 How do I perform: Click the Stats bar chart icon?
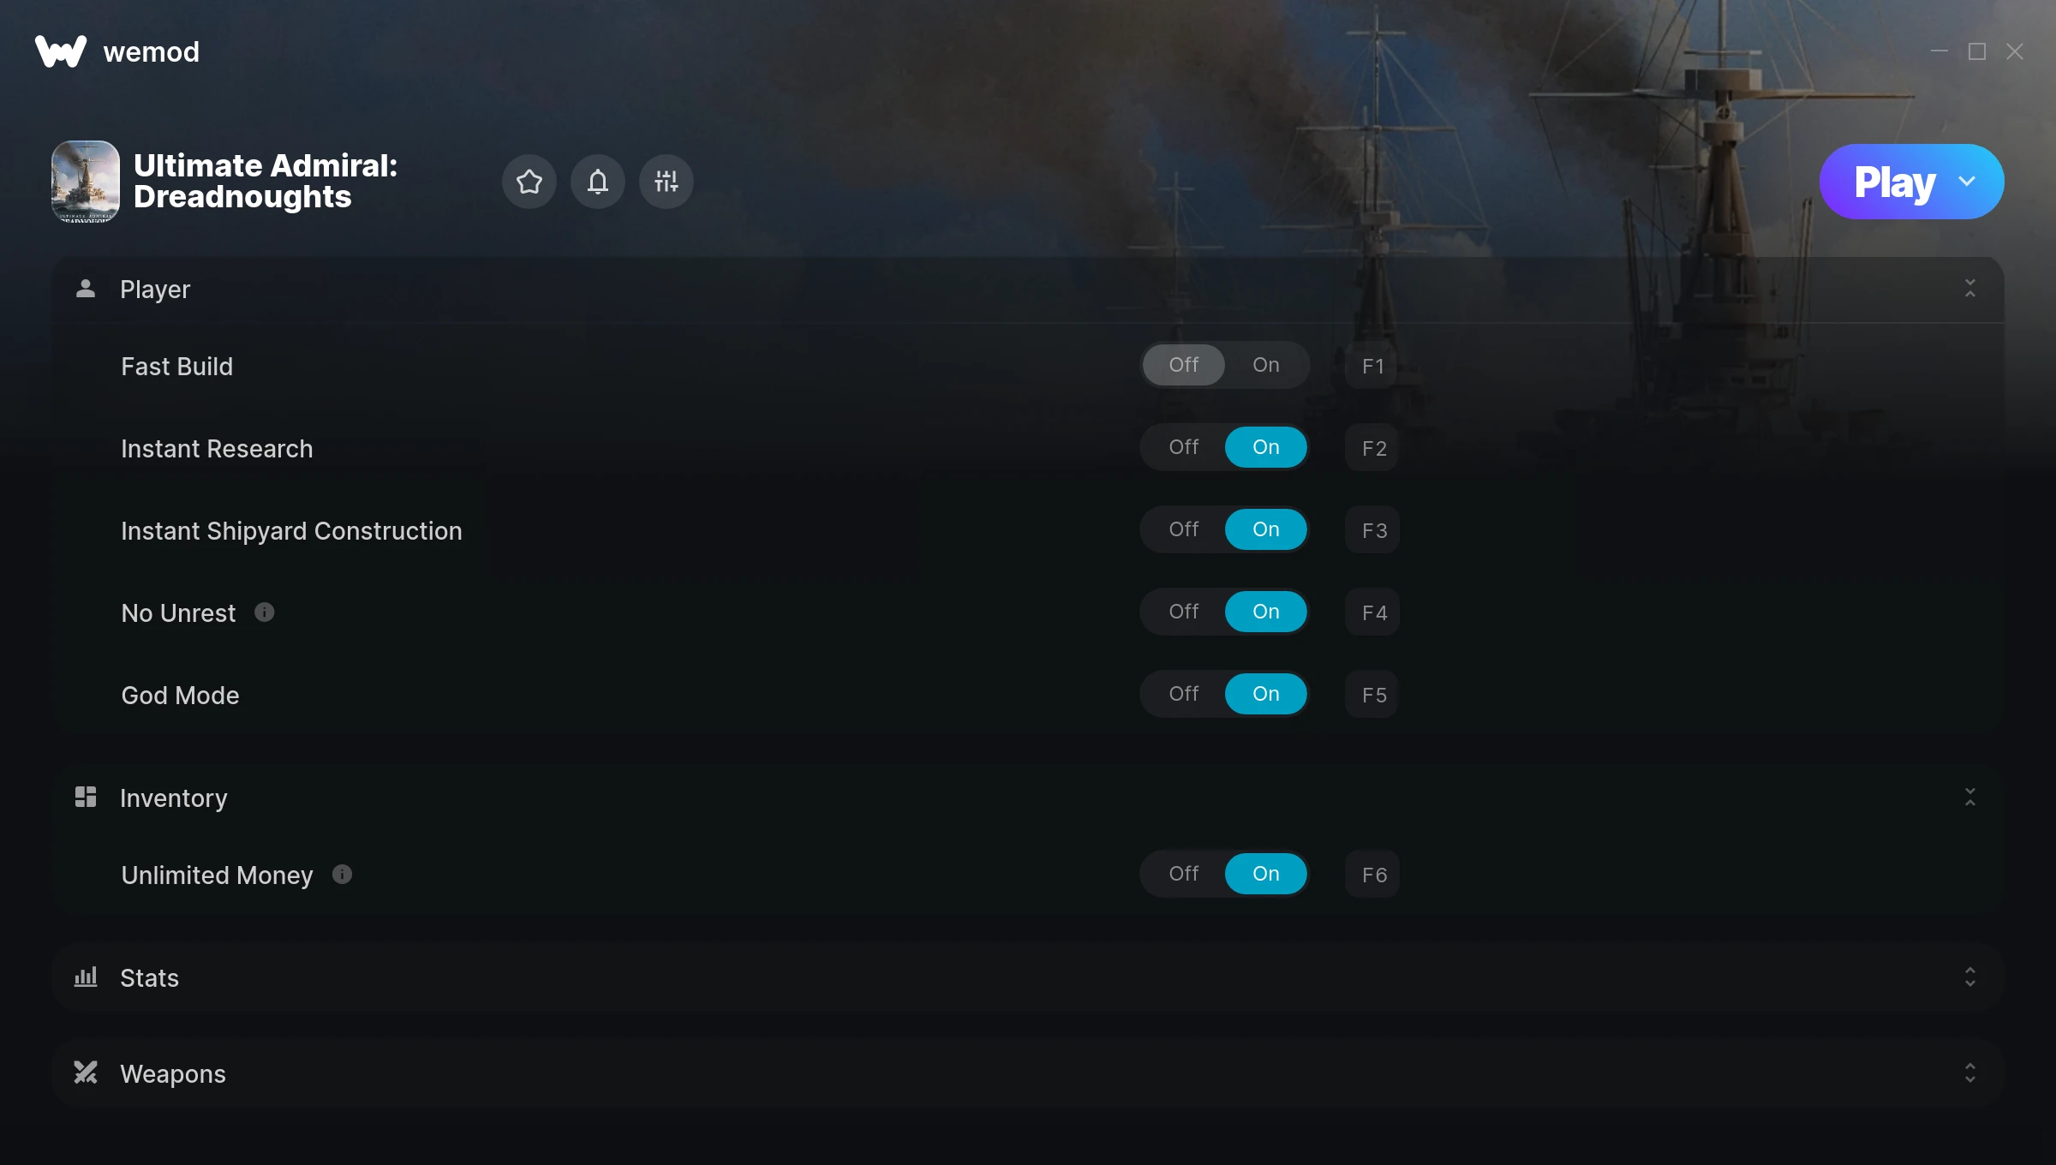(85, 977)
